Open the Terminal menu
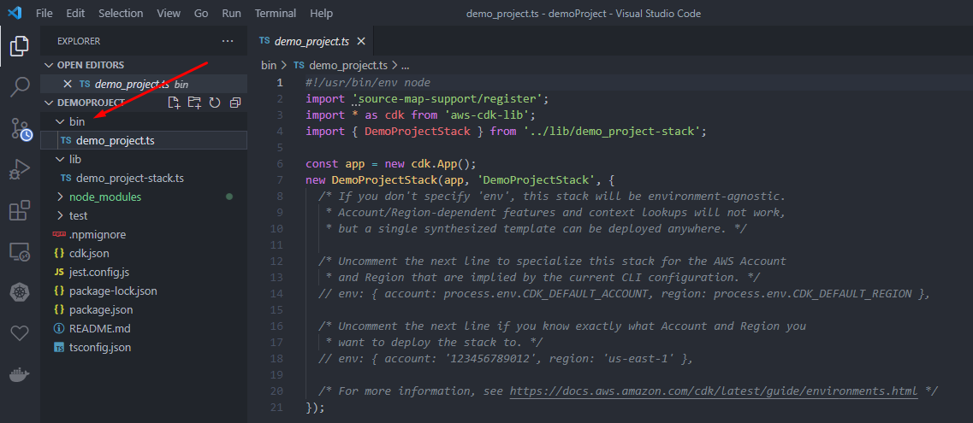 tap(275, 14)
